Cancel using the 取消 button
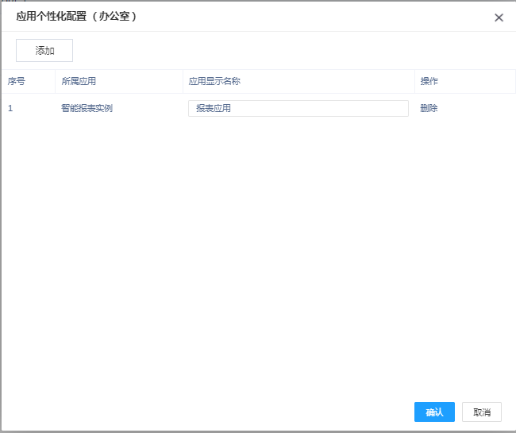516x433 pixels. [481, 412]
